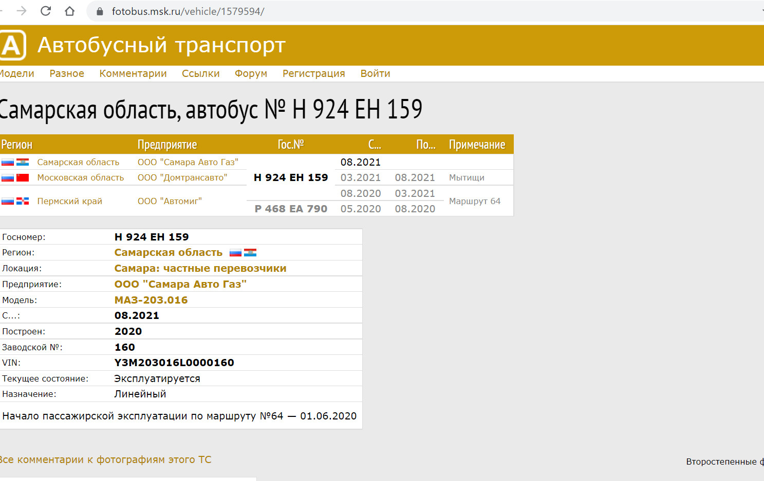
Task: Click Russian flag in Пермский край row
Action: [8, 201]
